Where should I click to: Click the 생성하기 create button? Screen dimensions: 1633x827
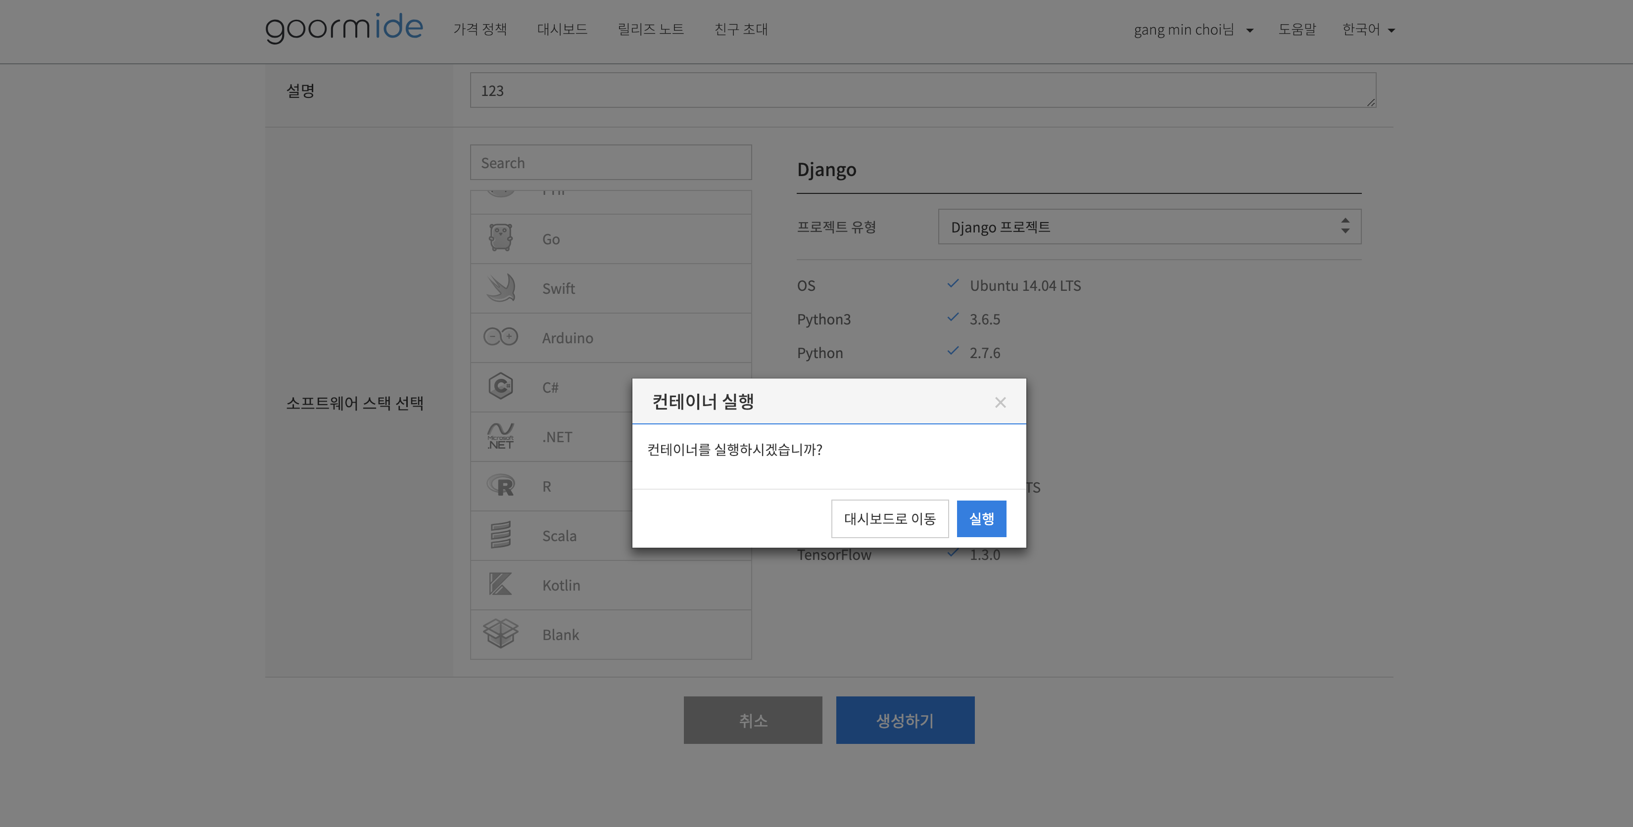pyautogui.click(x=904, y=720)
